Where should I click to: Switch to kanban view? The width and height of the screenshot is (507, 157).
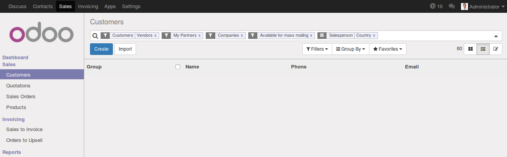(x=470, y=49)
